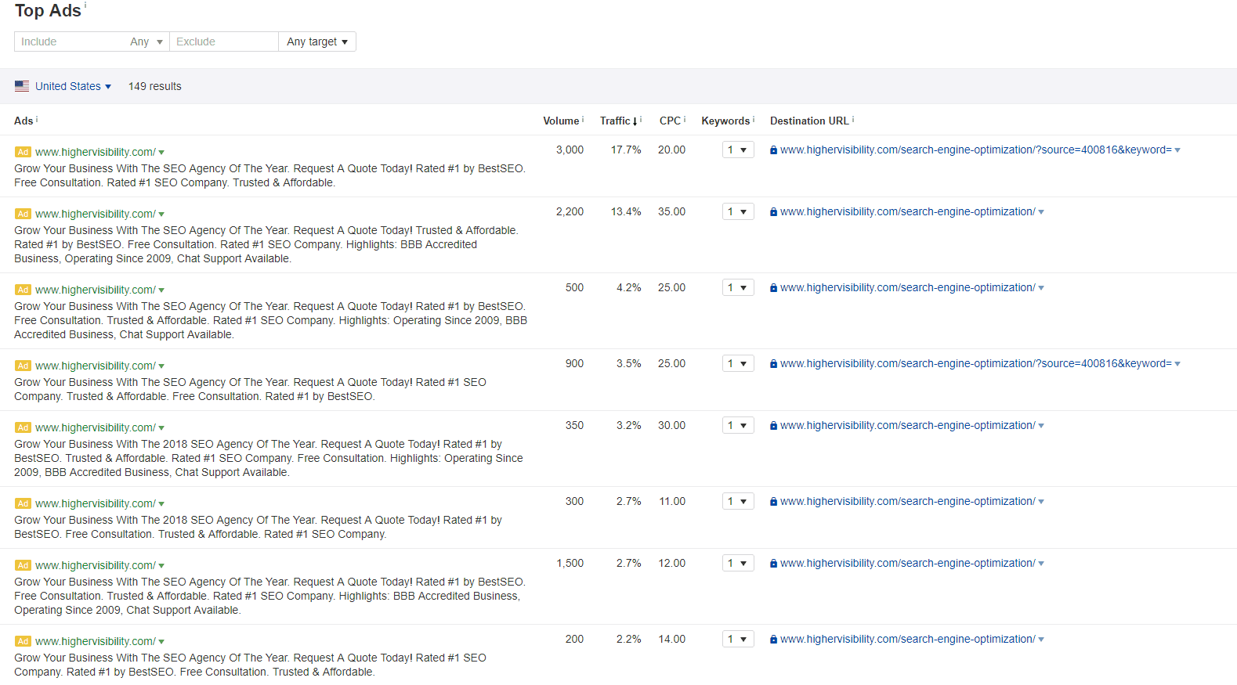1237x685 pixels.
Task: Expand arrow after destination URL, 2,200 volume row
Action: point(1041,212)
